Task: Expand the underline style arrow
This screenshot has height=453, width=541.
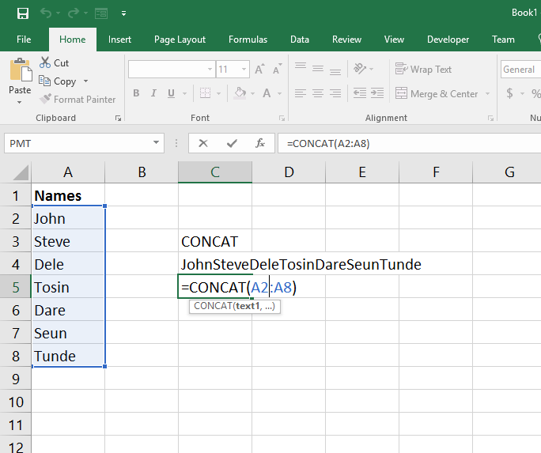Action: coord(184,93)
